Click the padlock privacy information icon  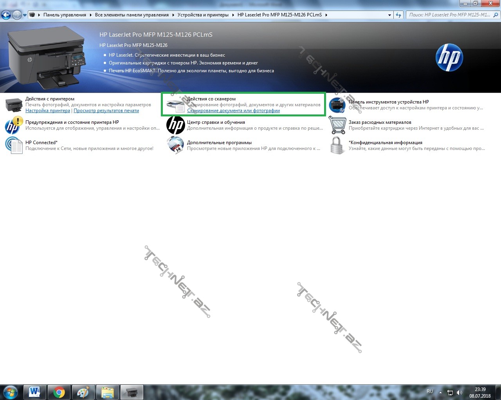[337, 145]
